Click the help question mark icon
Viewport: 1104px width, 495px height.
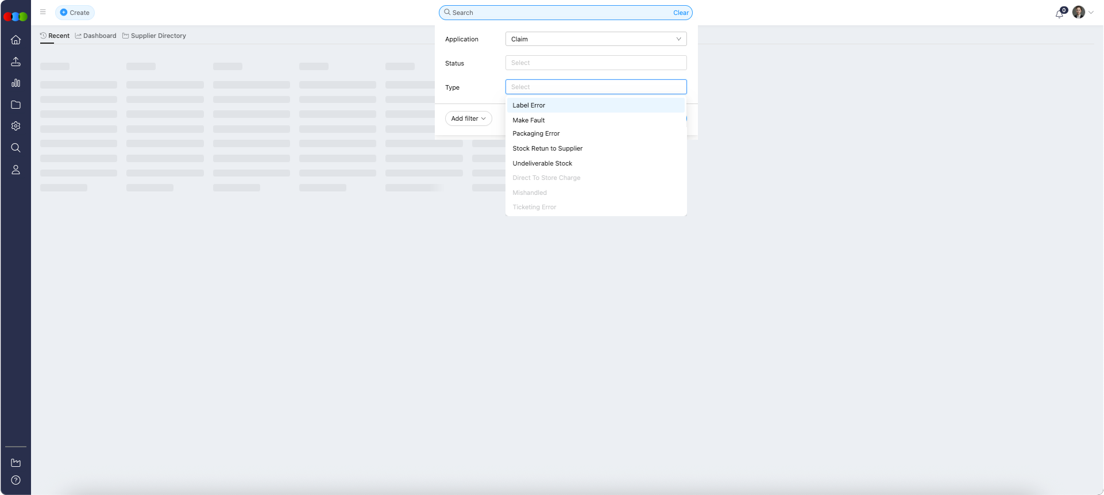click(x=16, y=480)
